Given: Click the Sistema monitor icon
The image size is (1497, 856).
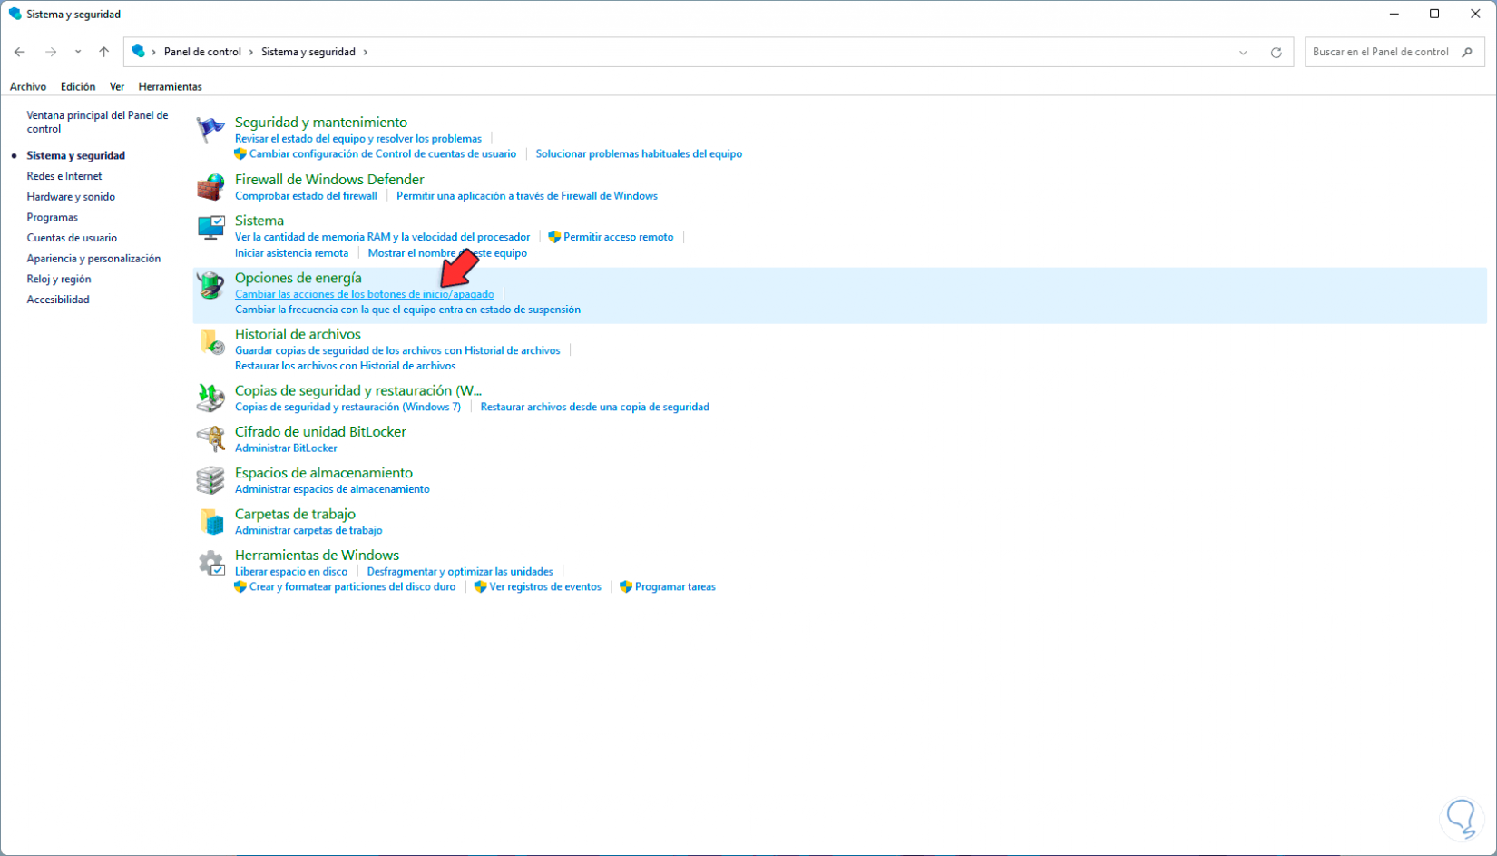Looking at the screenshot, I should click(x=210, y=228).
